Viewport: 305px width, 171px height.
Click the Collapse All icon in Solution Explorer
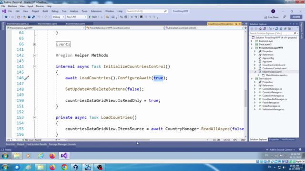click(x=285, y=28)
